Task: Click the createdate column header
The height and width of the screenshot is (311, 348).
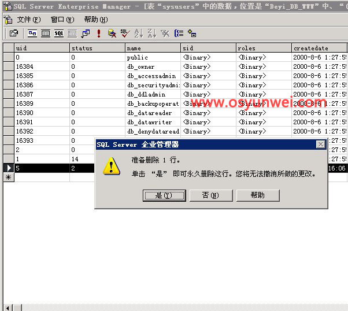Action: coord(319,48)
